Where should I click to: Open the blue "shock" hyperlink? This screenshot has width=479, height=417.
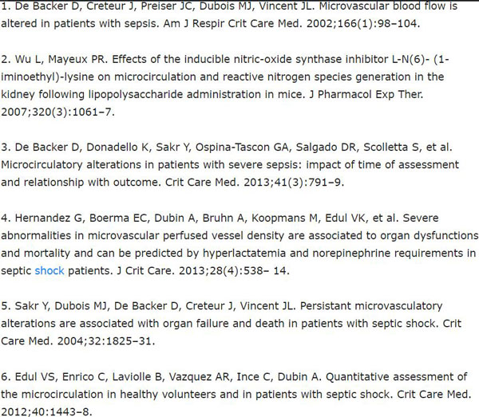49,271
